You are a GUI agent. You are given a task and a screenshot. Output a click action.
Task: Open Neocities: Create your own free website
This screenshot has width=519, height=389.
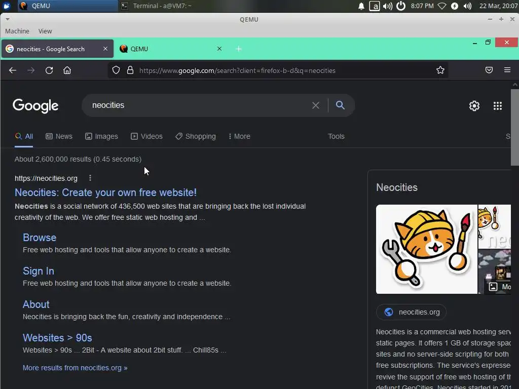click(x=105, y=192)
